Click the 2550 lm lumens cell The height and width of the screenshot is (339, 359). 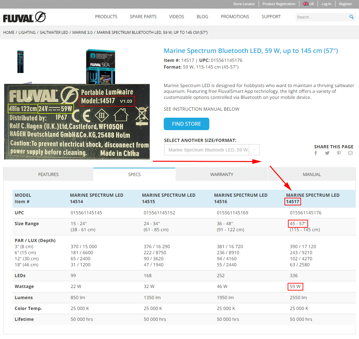(298, 298)
